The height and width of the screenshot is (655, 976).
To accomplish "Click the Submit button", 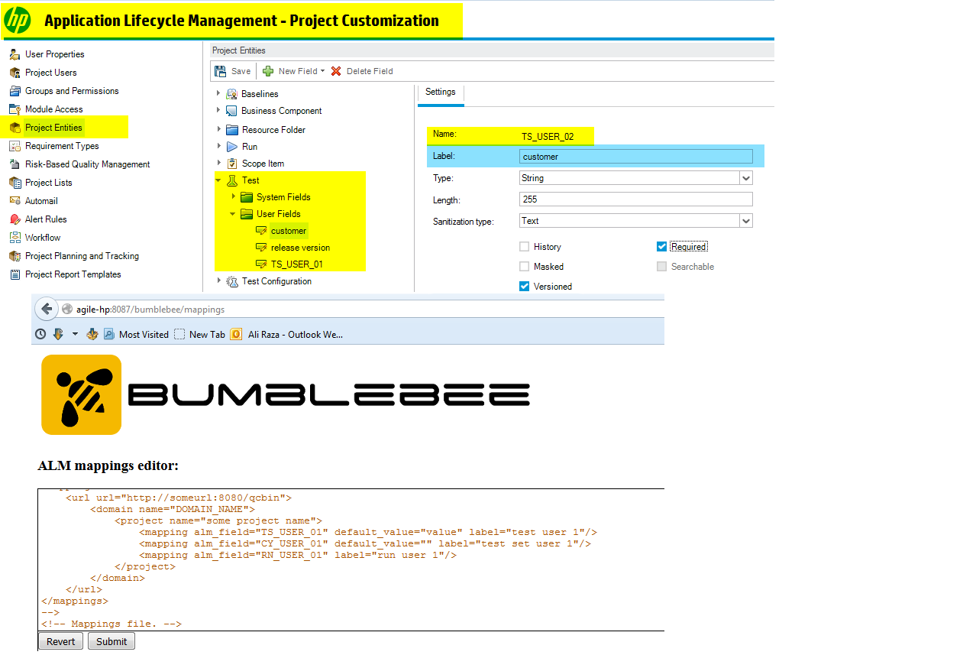I will (111, 641).
